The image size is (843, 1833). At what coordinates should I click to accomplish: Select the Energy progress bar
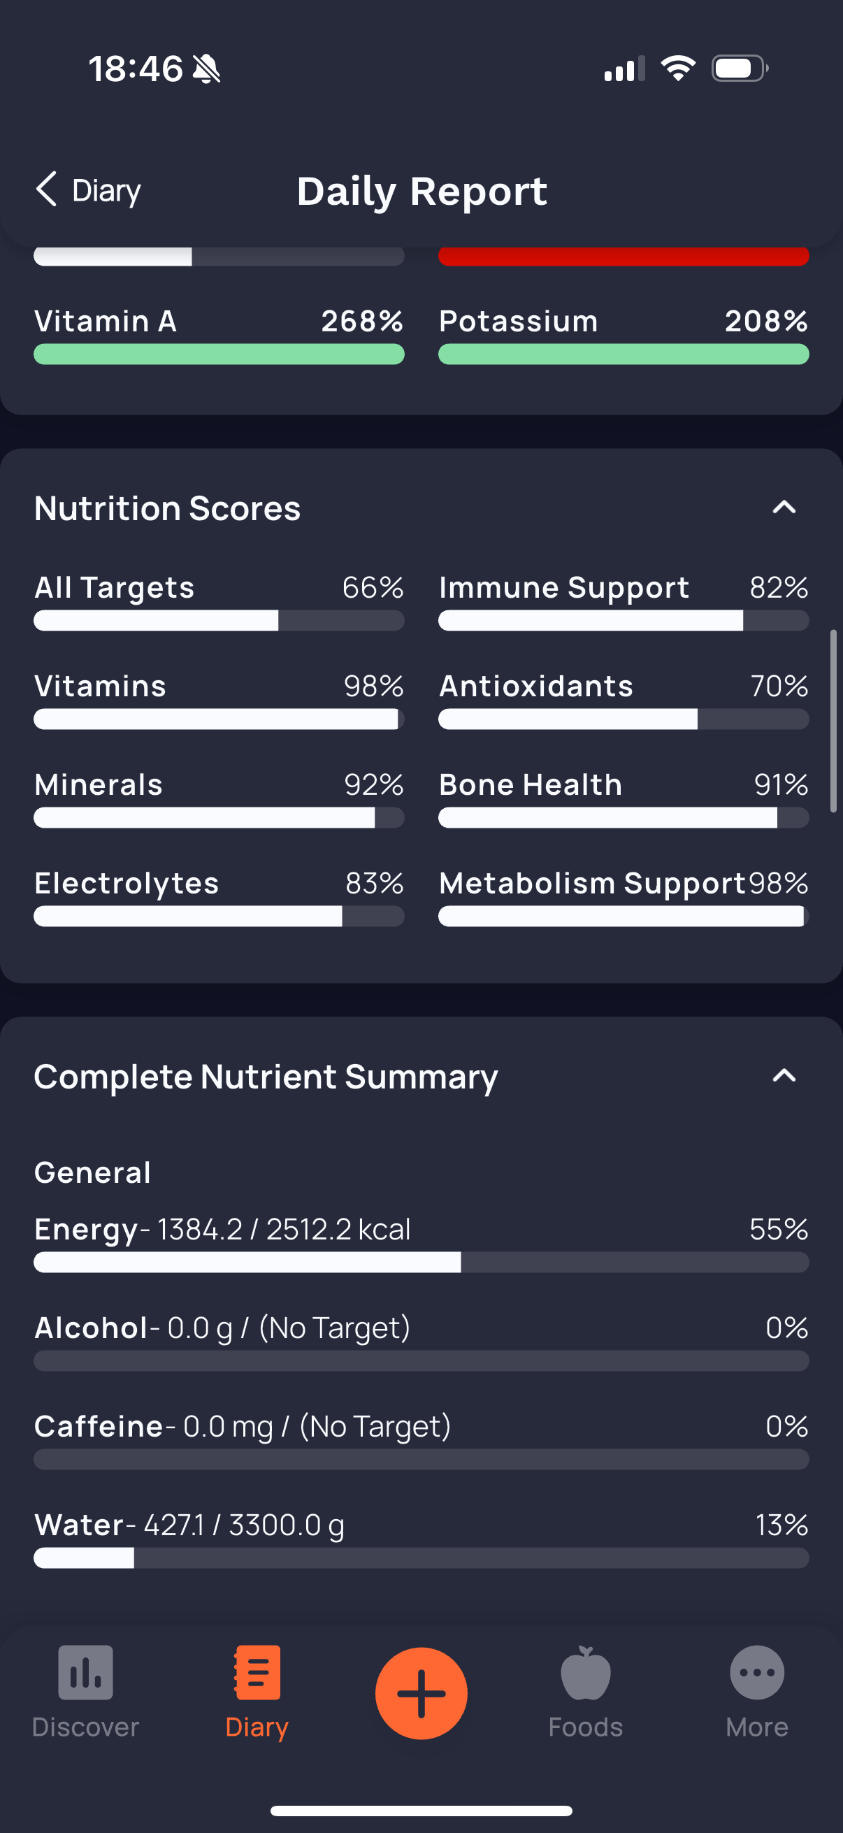pos(421,1263)
